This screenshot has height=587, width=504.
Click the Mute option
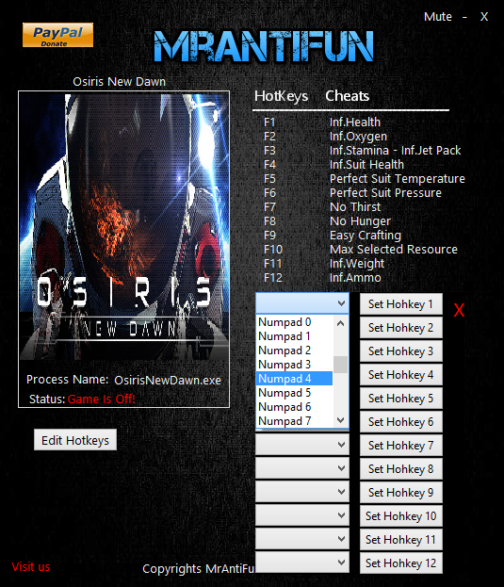[x=438, y=17]
